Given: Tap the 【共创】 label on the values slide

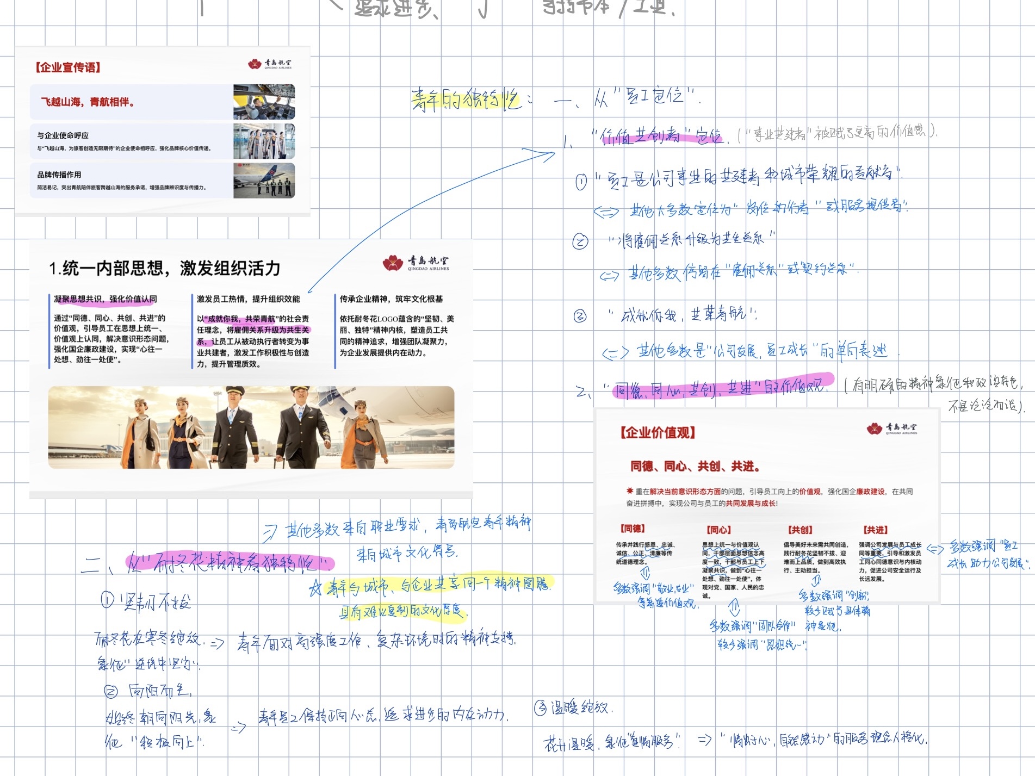Looking at the screenshot, I should [x=800, y=530].
